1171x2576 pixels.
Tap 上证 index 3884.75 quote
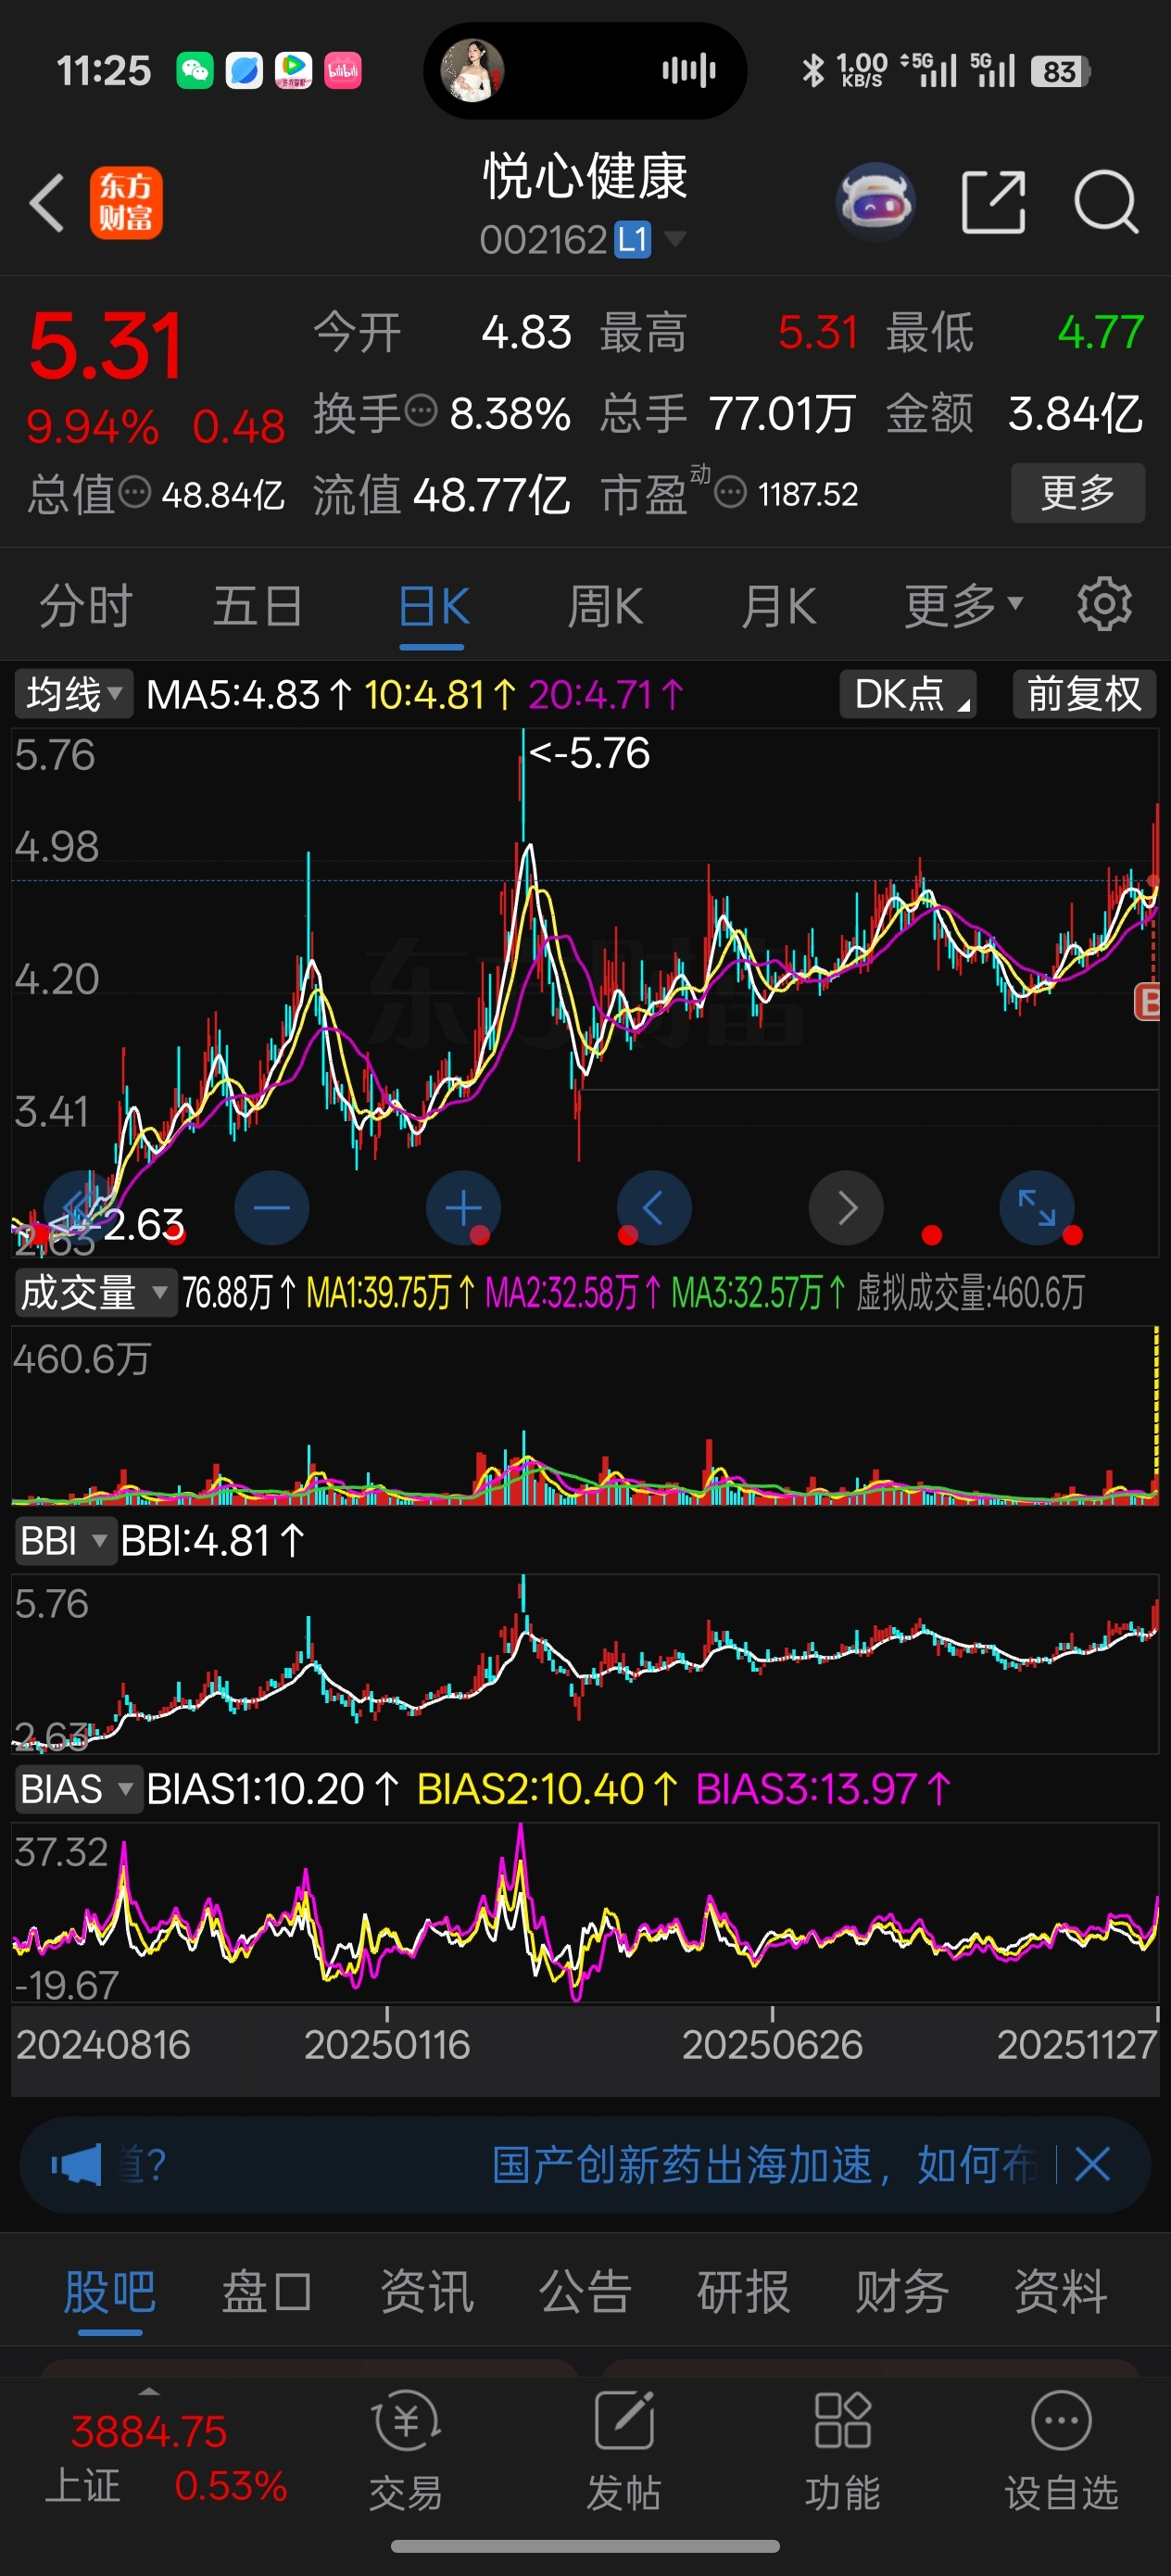point(149,2431)
